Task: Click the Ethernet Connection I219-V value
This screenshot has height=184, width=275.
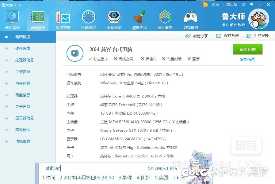Action: point(137,156)
